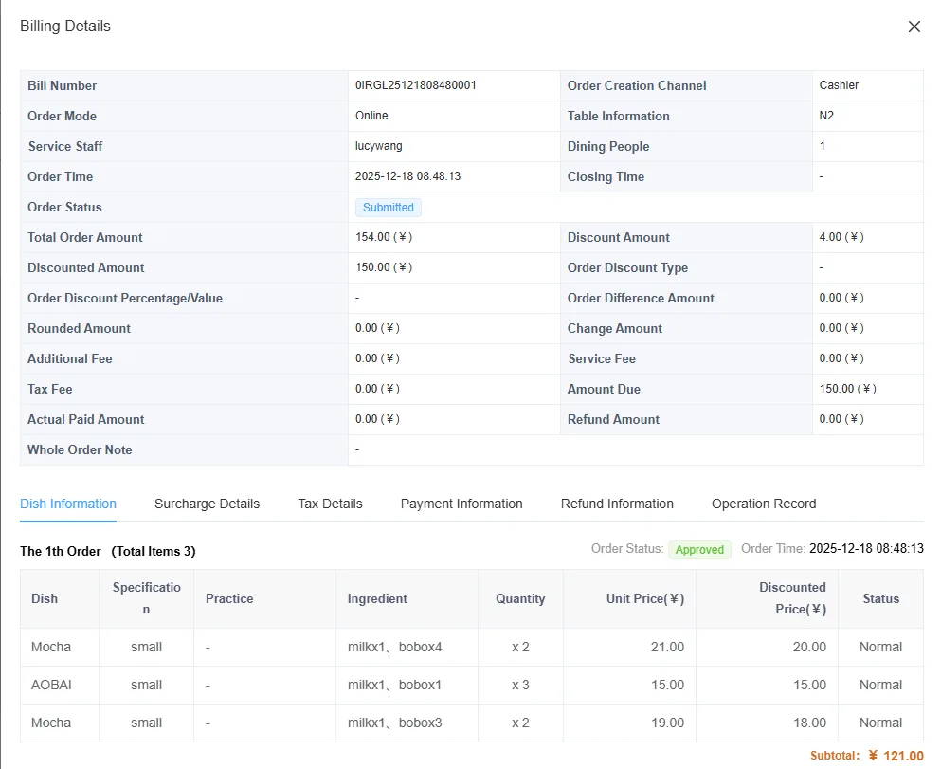Open the Tax Details tab
The image size is (941, 769).
330,504
